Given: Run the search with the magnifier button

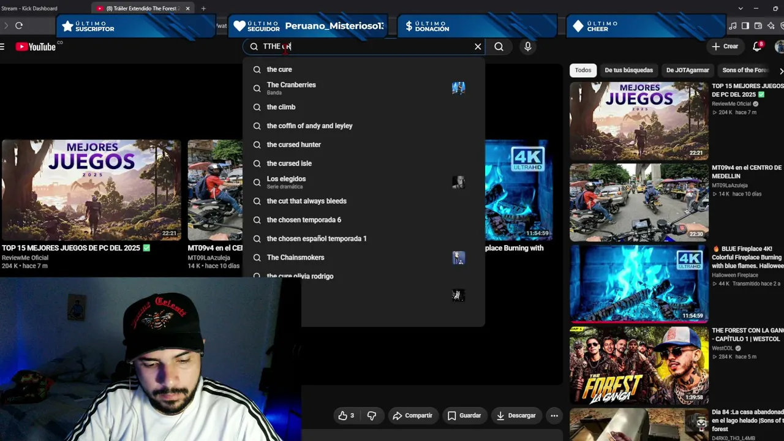Looking at the screenshot, I should coord(499,47).
